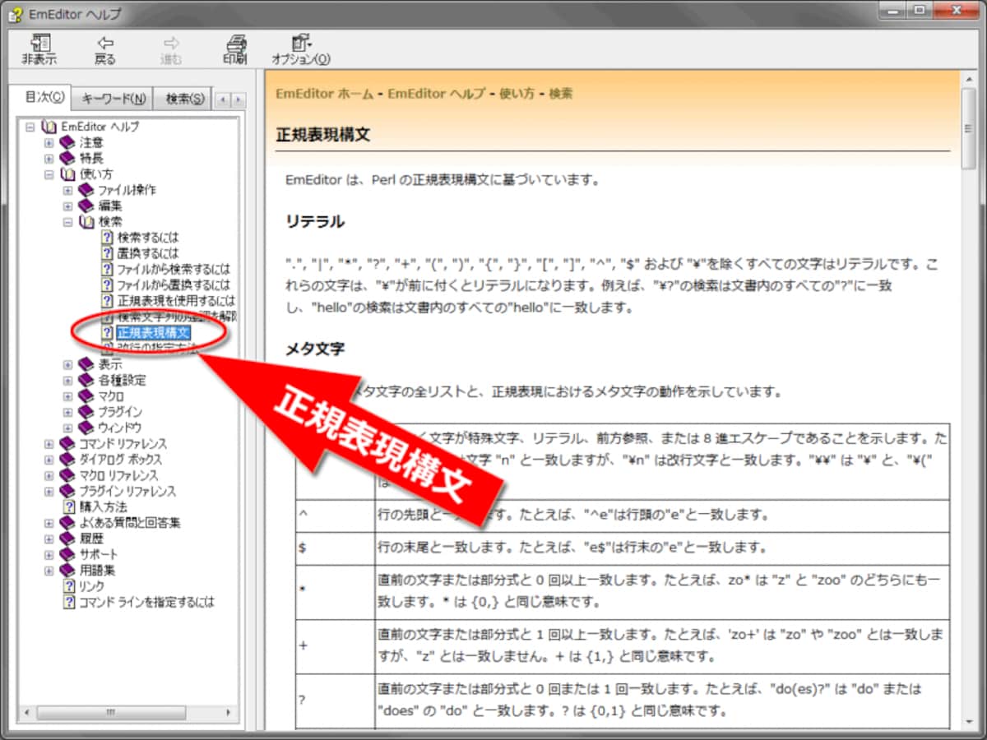Click the プラグイン book icon
987x740 pixels.
(x=86, y=412)
